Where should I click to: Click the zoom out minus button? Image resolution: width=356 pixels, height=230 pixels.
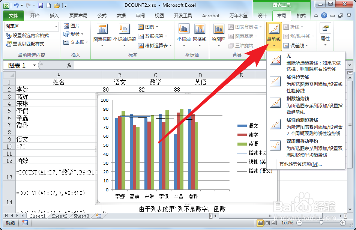299,223
